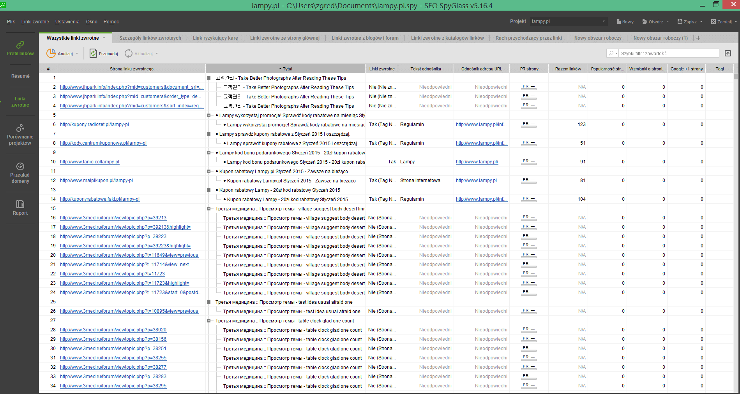
Task: Open the Pomoc menu
Action: [111, 22]
